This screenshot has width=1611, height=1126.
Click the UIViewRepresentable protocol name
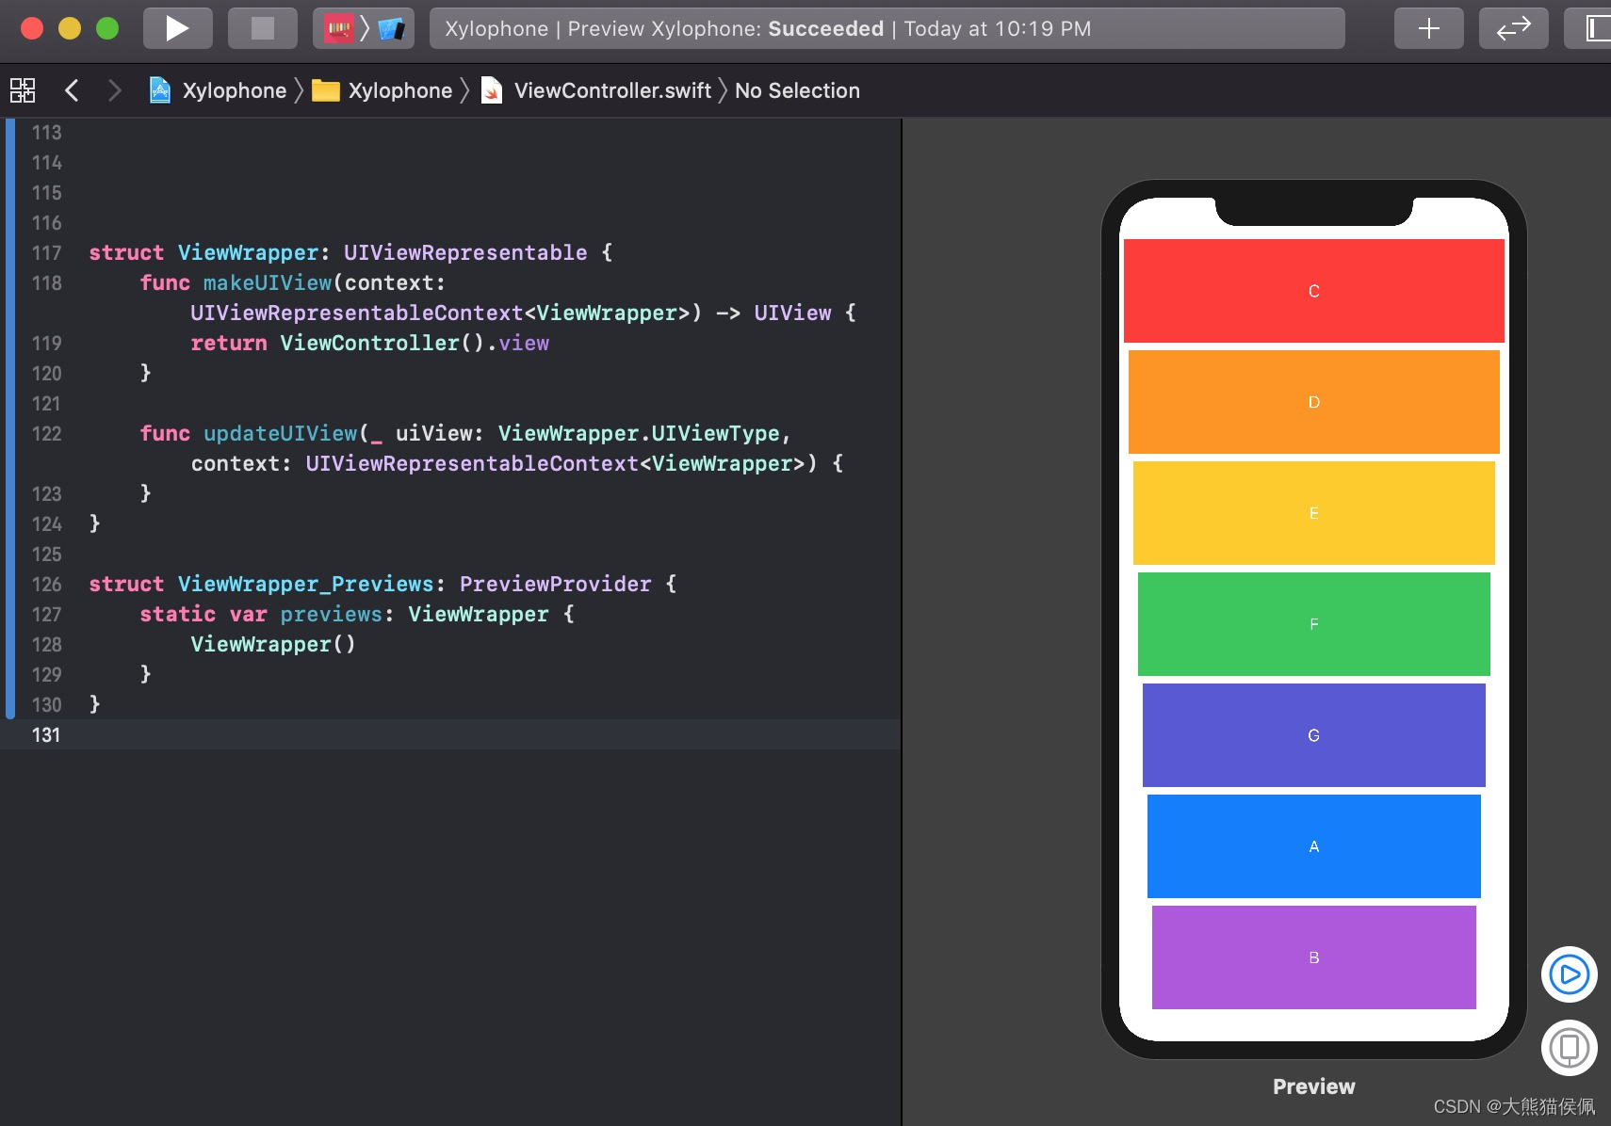pyautogui.click(x=465, y=253)
